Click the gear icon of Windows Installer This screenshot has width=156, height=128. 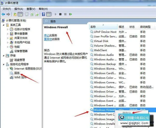(x=92, y=124)
